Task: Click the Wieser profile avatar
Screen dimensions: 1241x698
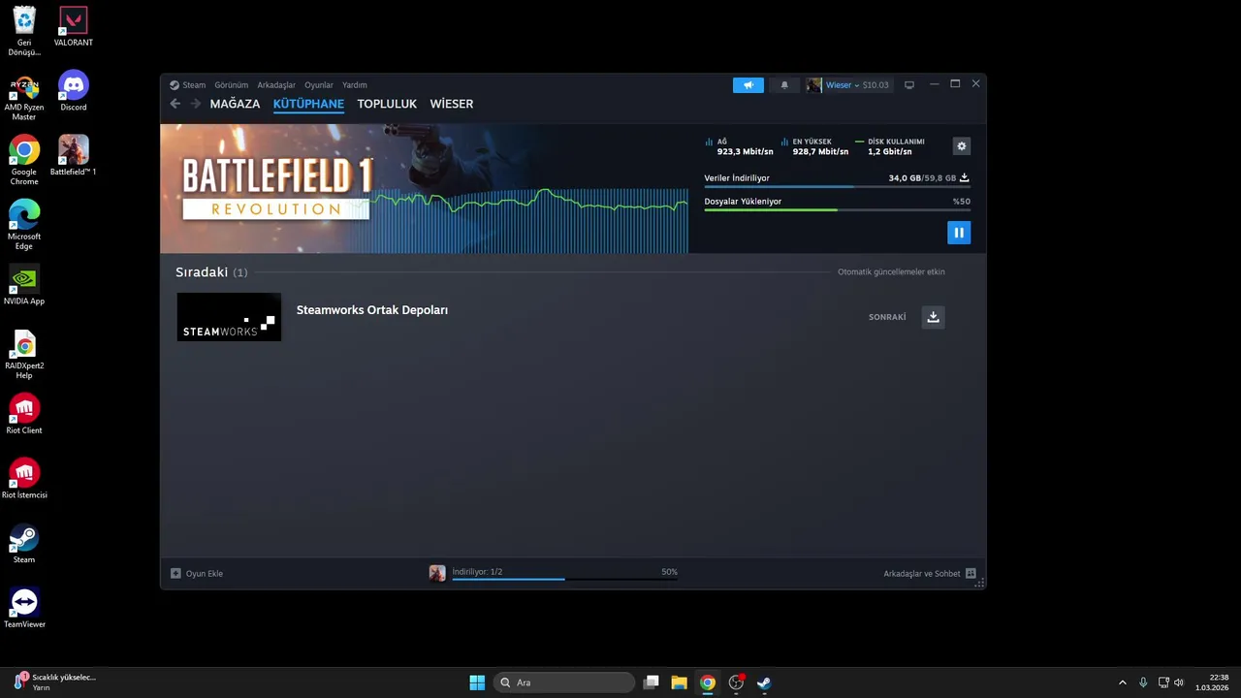Action: coord(814,85)
